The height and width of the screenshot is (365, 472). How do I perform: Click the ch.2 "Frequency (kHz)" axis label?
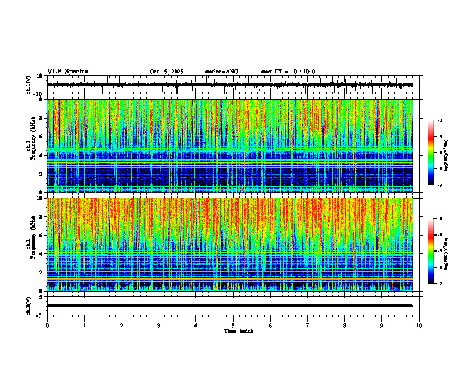pyautogui.click(x=33, y=237)
